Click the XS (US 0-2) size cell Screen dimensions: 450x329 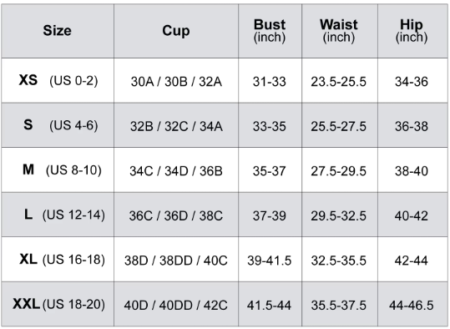click(58, 80)
